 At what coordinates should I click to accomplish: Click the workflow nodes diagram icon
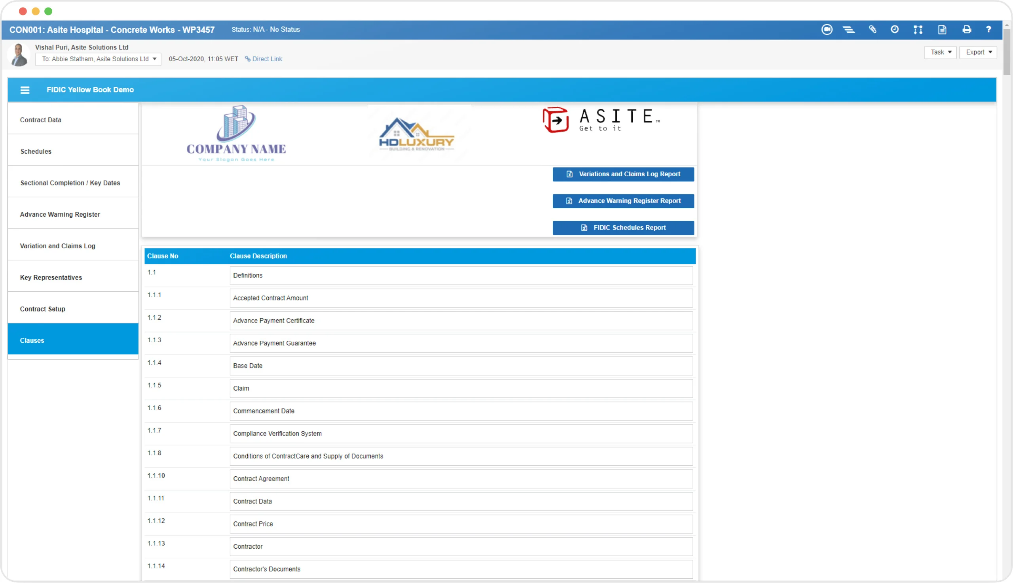tap(918, 29)
